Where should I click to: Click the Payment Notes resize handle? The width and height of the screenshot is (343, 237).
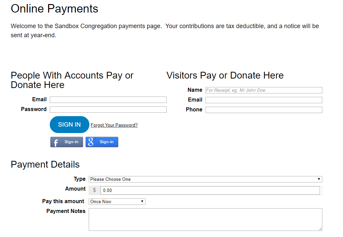(320, 229)
